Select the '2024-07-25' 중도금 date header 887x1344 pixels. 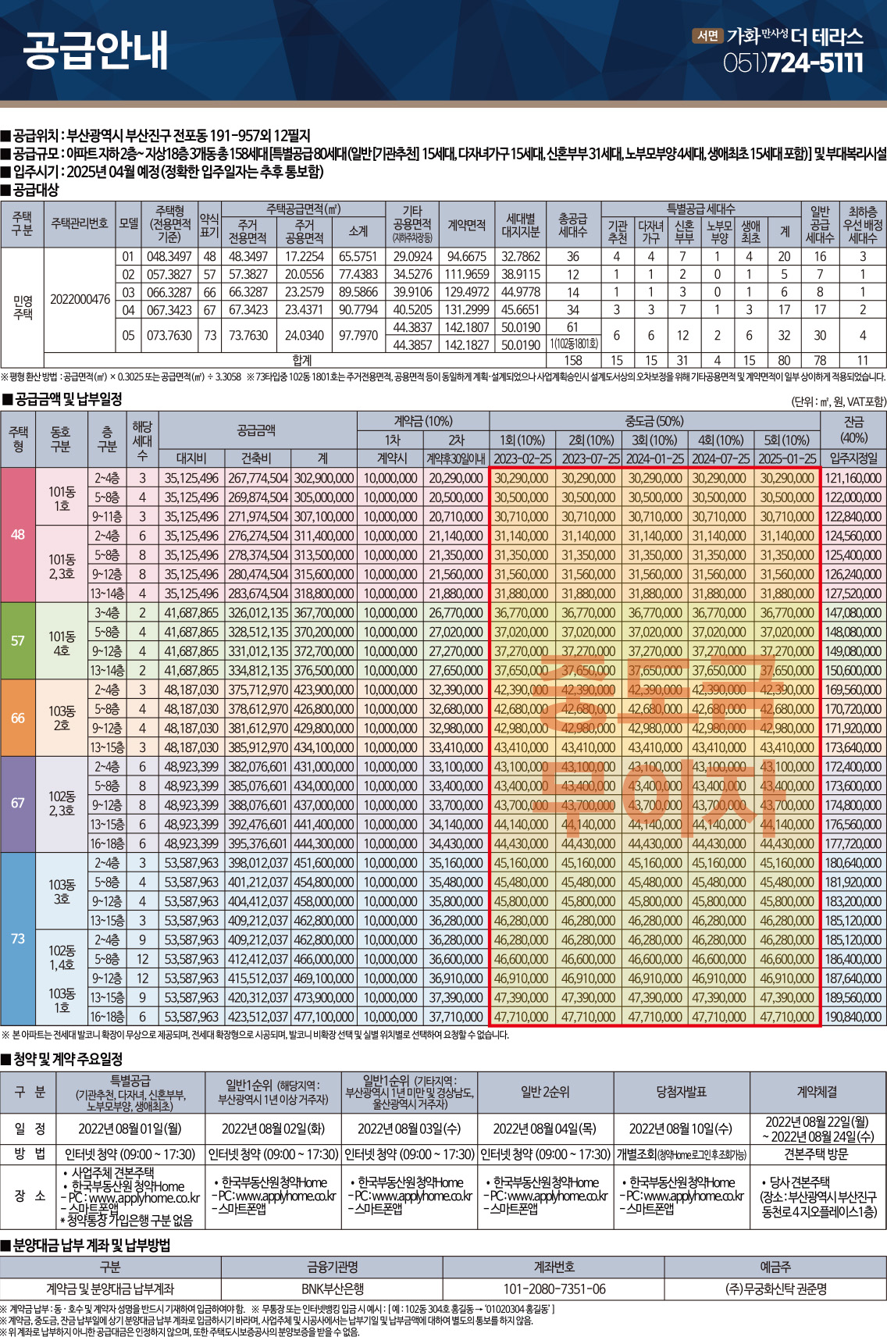[x=721, y=458]
